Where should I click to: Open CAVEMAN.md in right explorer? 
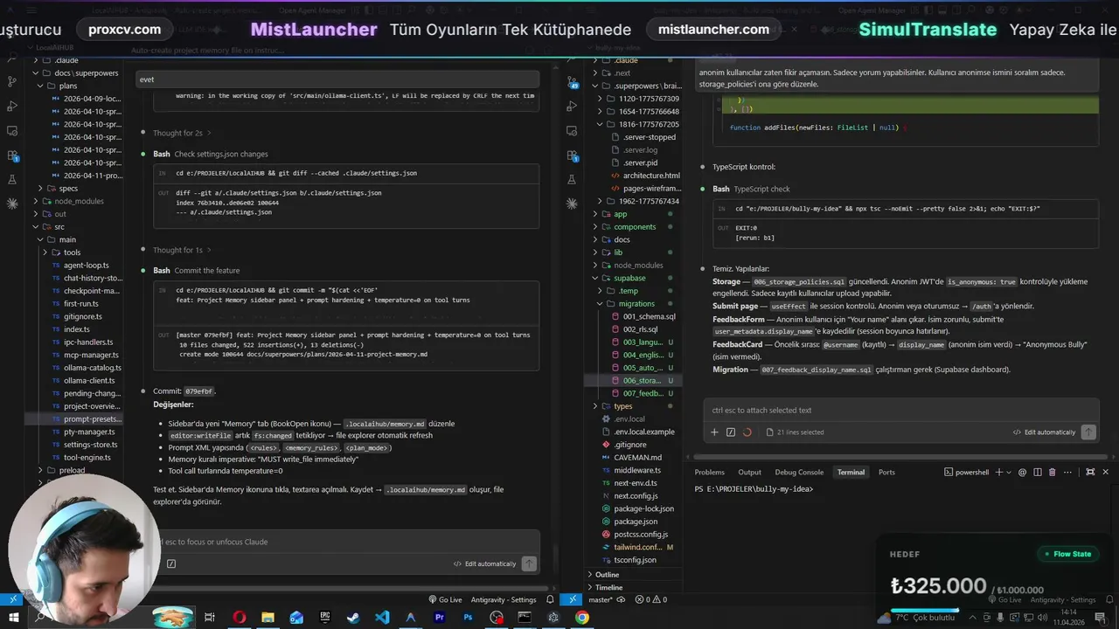637,458
